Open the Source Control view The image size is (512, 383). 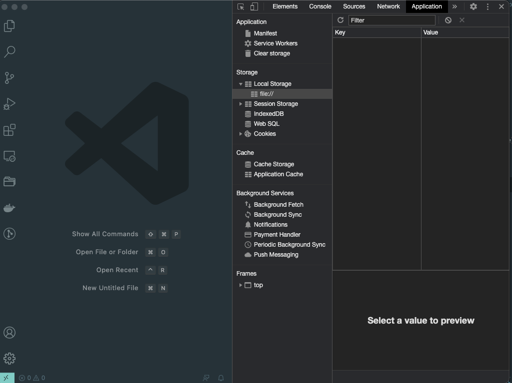click(x=9, y=78)
